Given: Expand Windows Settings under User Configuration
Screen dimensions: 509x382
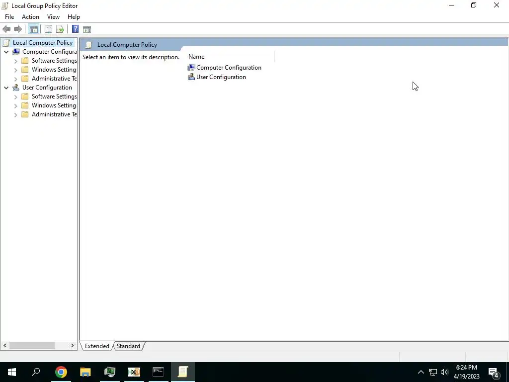Looking at the screenshot, I should (15, 105).
